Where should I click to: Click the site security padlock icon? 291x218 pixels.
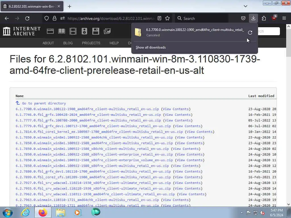pyautogui.click(x=54, y=18)
